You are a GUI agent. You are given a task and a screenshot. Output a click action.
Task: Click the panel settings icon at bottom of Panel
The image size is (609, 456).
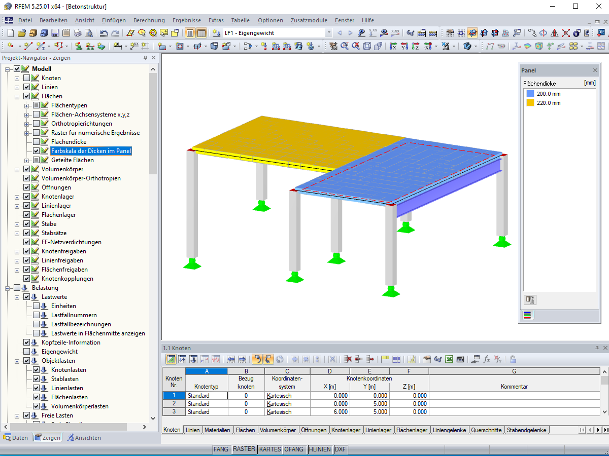pyautogui.click(x=530, y=300)
